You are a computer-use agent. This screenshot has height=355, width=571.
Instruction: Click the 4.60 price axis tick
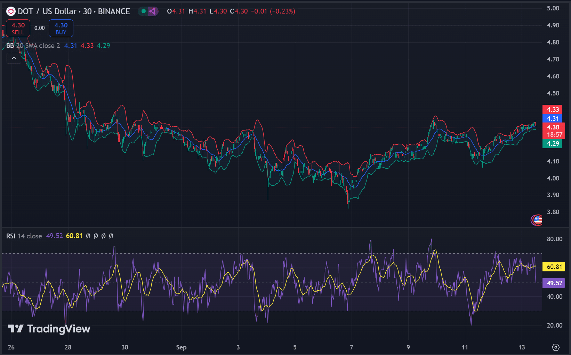(553, 76)
